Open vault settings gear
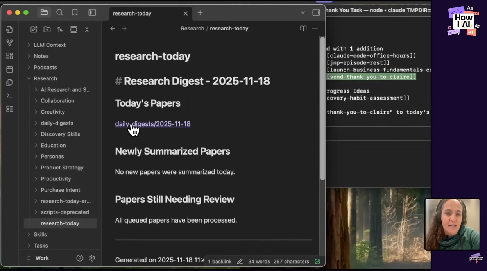The width and height of the screenshot is (487, 271). 92,258
